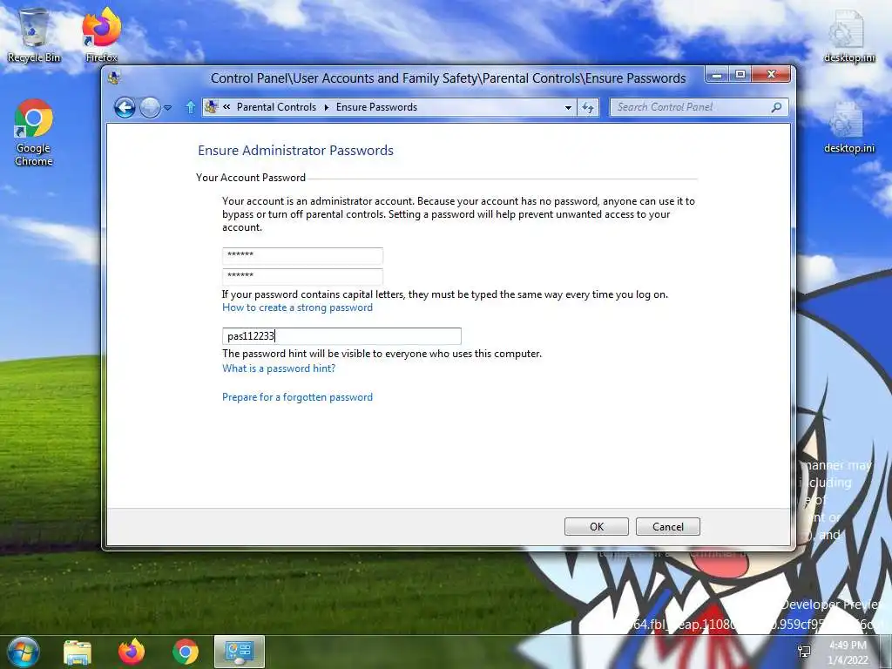Refresh the Control Panel page
892x669 pixels.
click(588, 107)
